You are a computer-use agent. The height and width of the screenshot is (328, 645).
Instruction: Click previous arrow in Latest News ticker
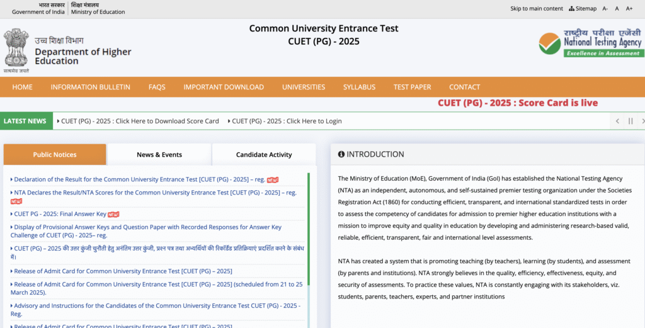(x=617, y=122)
